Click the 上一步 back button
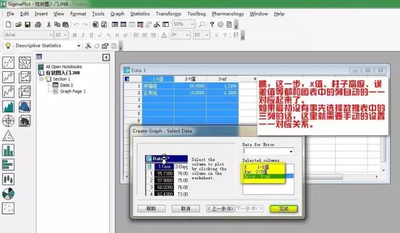400x233 pixels. [x=220, y=209]
